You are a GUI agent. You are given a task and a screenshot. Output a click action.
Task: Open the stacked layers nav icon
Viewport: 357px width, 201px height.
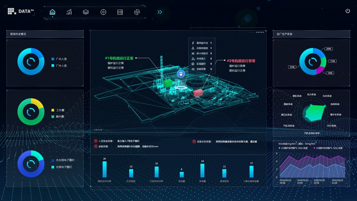tap(86, 12)
